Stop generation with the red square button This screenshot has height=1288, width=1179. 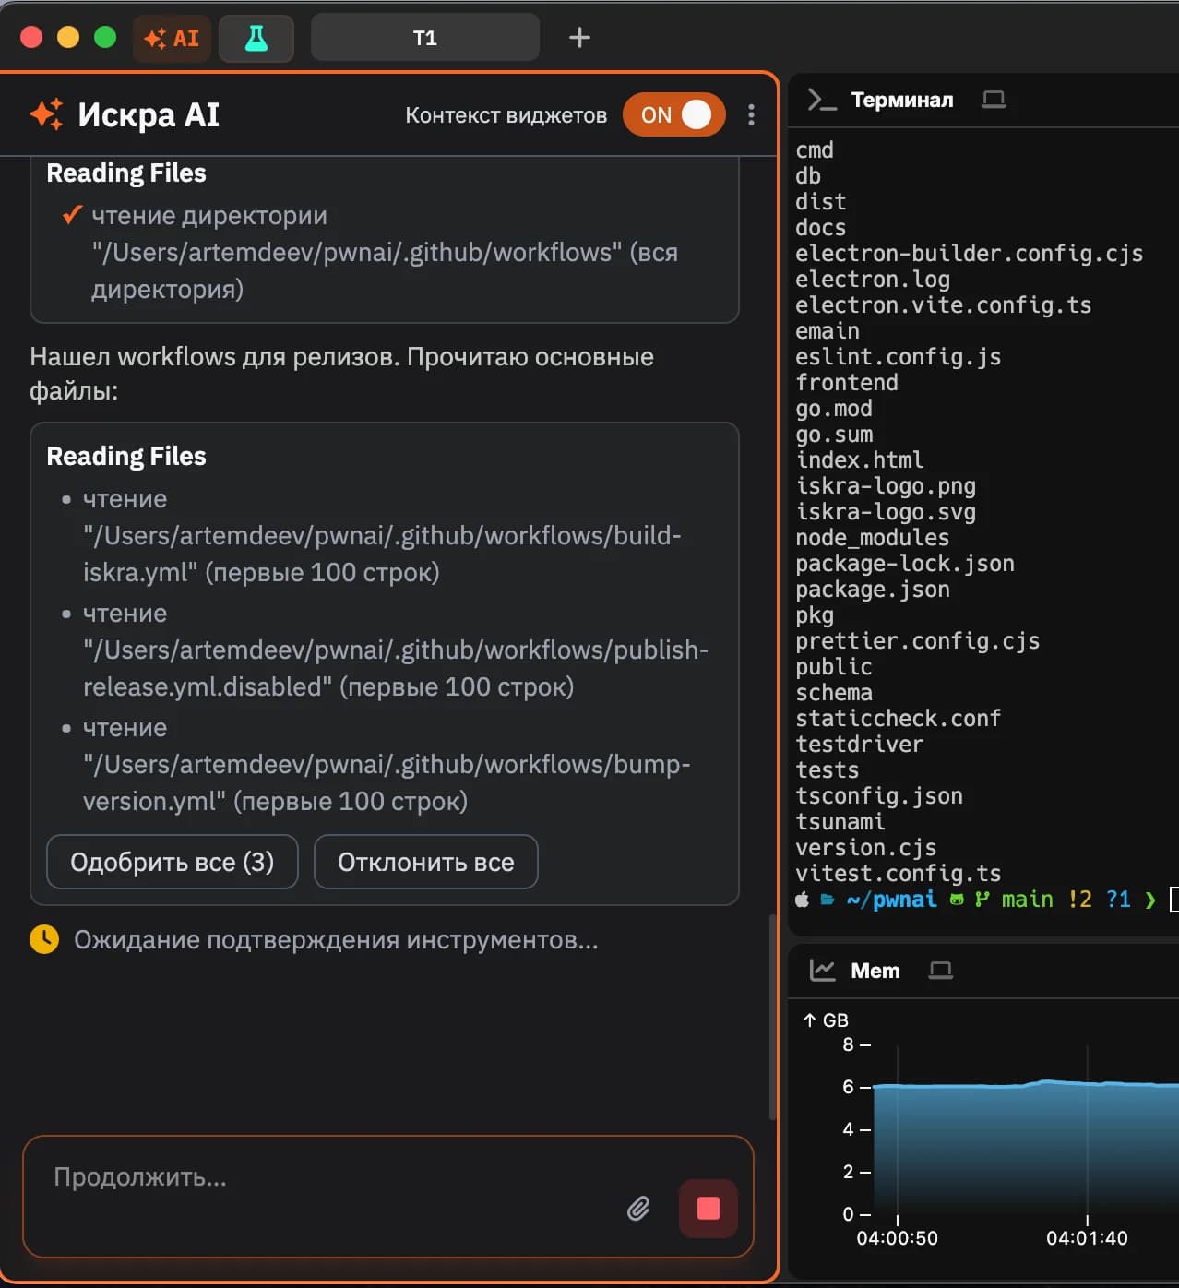tap(708, 1208)
